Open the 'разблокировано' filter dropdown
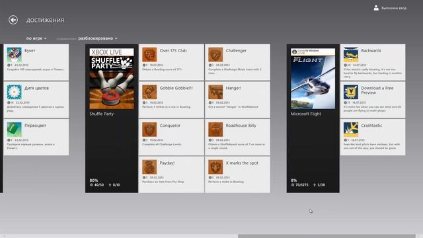This screenshot has height=238, width=423. pyautogui.click(x=98, y=38)
